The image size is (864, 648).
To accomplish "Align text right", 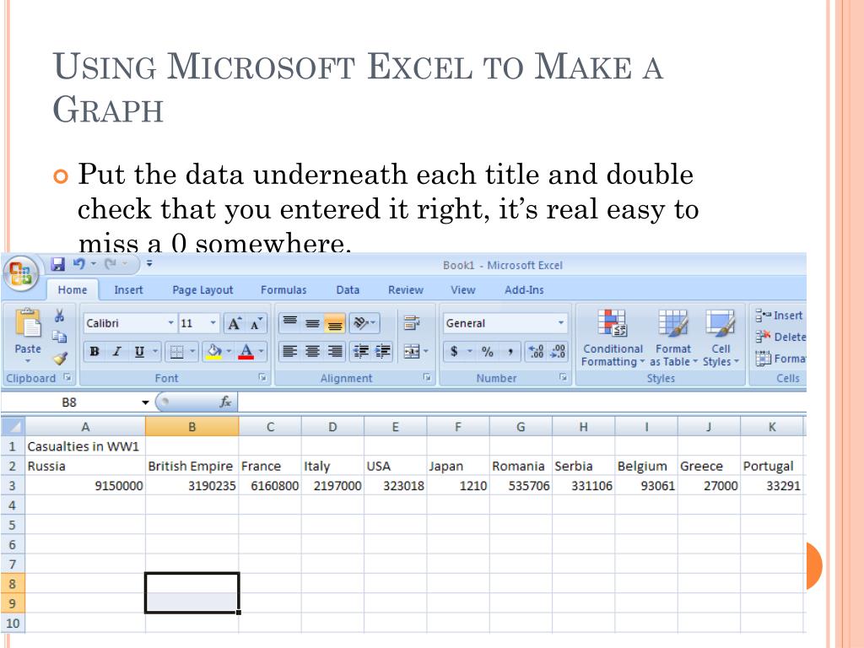I will point(334,351).
